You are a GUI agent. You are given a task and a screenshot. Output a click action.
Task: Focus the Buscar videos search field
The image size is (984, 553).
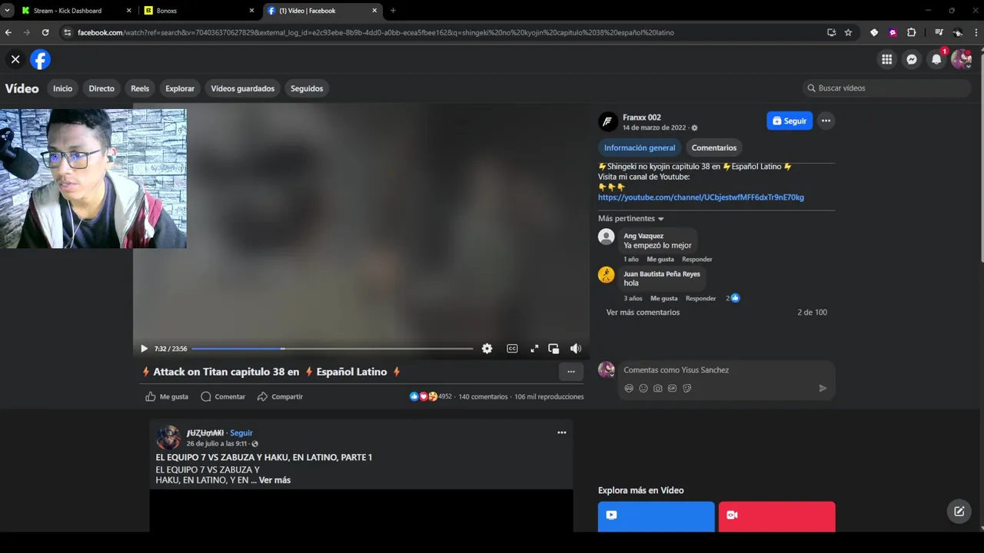point(886,88)
